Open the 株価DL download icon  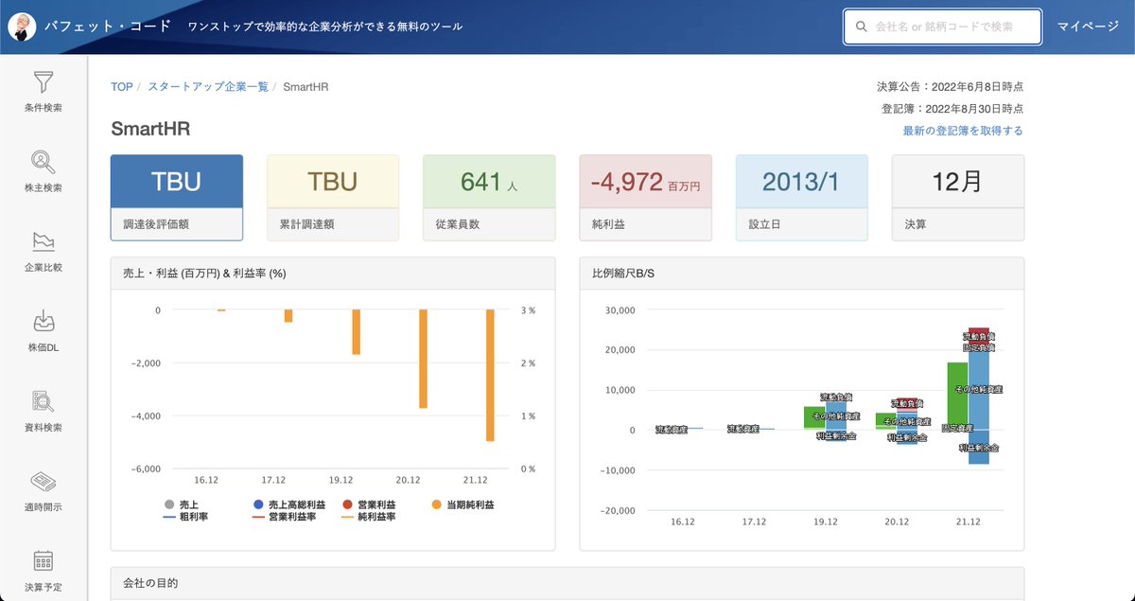[x=44, y=321]
